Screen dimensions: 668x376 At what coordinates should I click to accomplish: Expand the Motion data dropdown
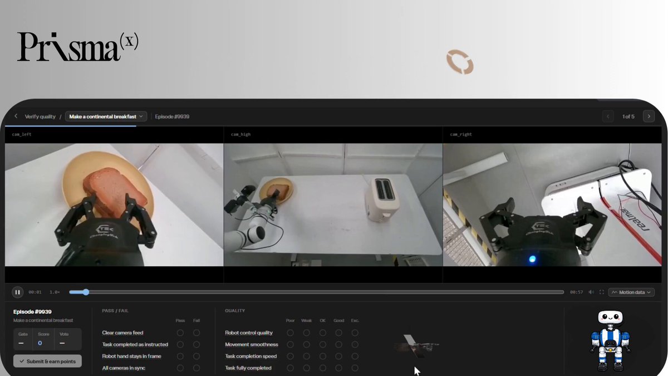pos(631,292)
